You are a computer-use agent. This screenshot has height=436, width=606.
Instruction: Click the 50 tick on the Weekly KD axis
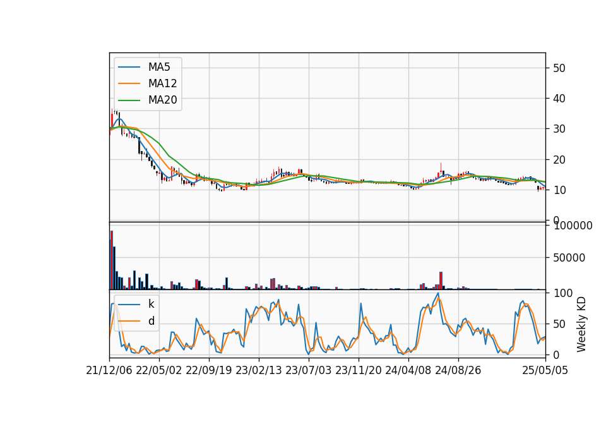(x=559, y=324)
